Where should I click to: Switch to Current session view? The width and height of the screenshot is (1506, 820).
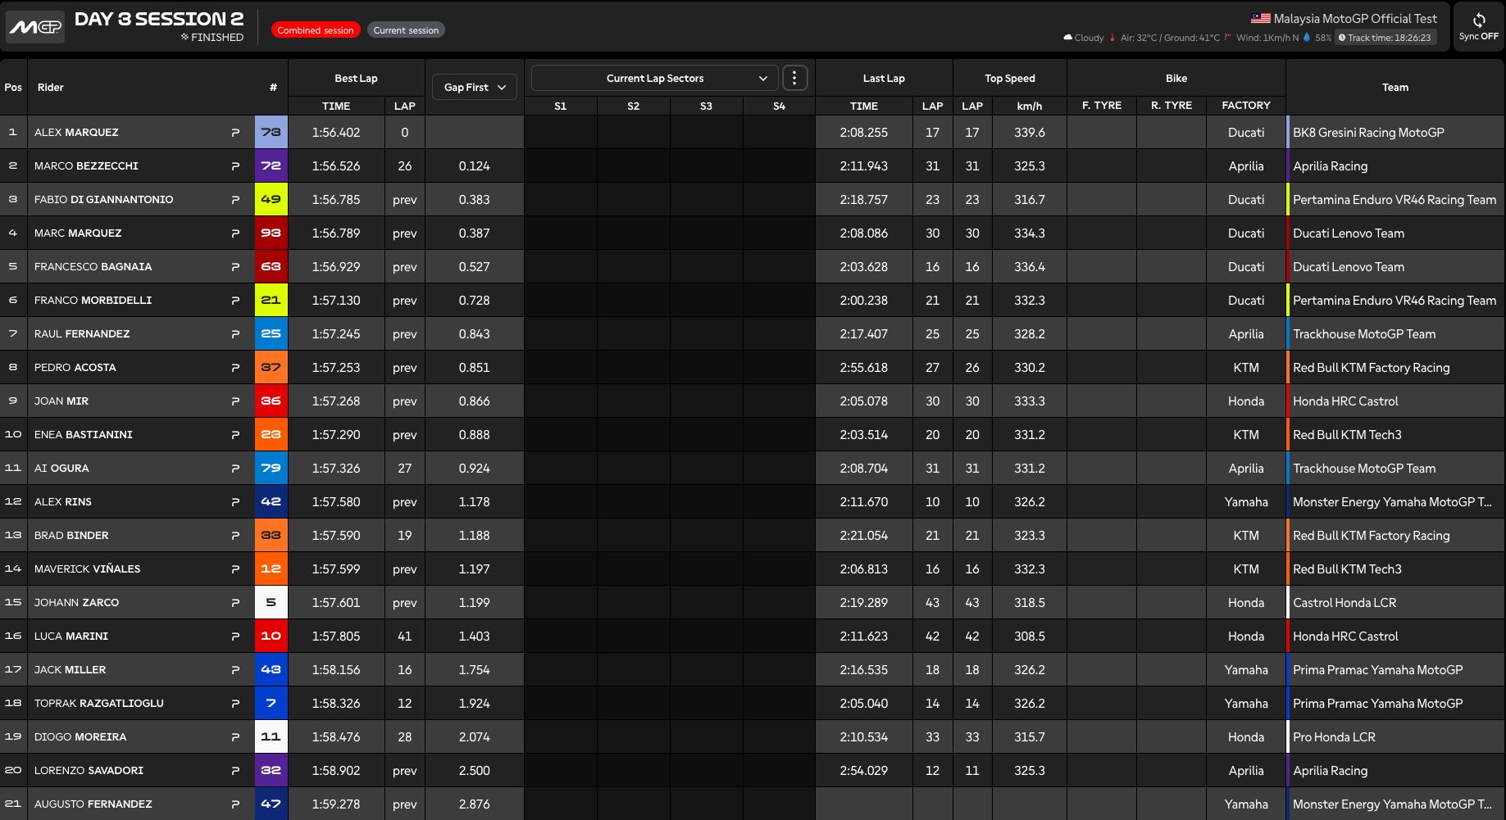[406, 30]
